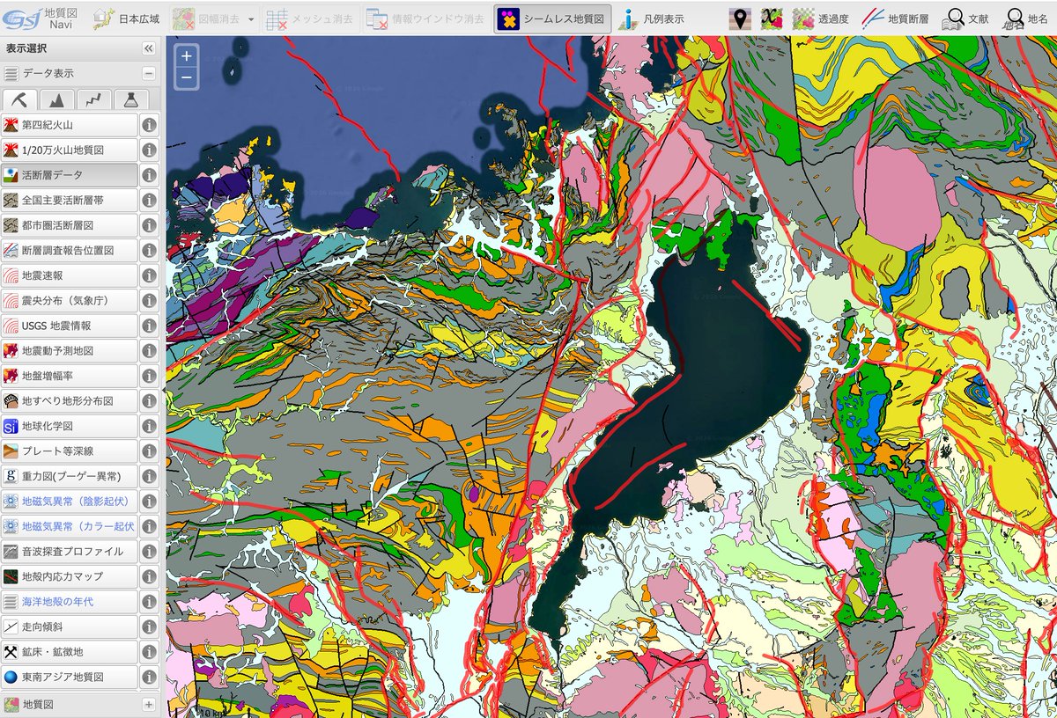Open info for 震央分布(気象庁)

[150, 301]
